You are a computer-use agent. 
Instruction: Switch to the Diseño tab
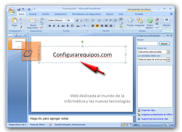[45, 14]
